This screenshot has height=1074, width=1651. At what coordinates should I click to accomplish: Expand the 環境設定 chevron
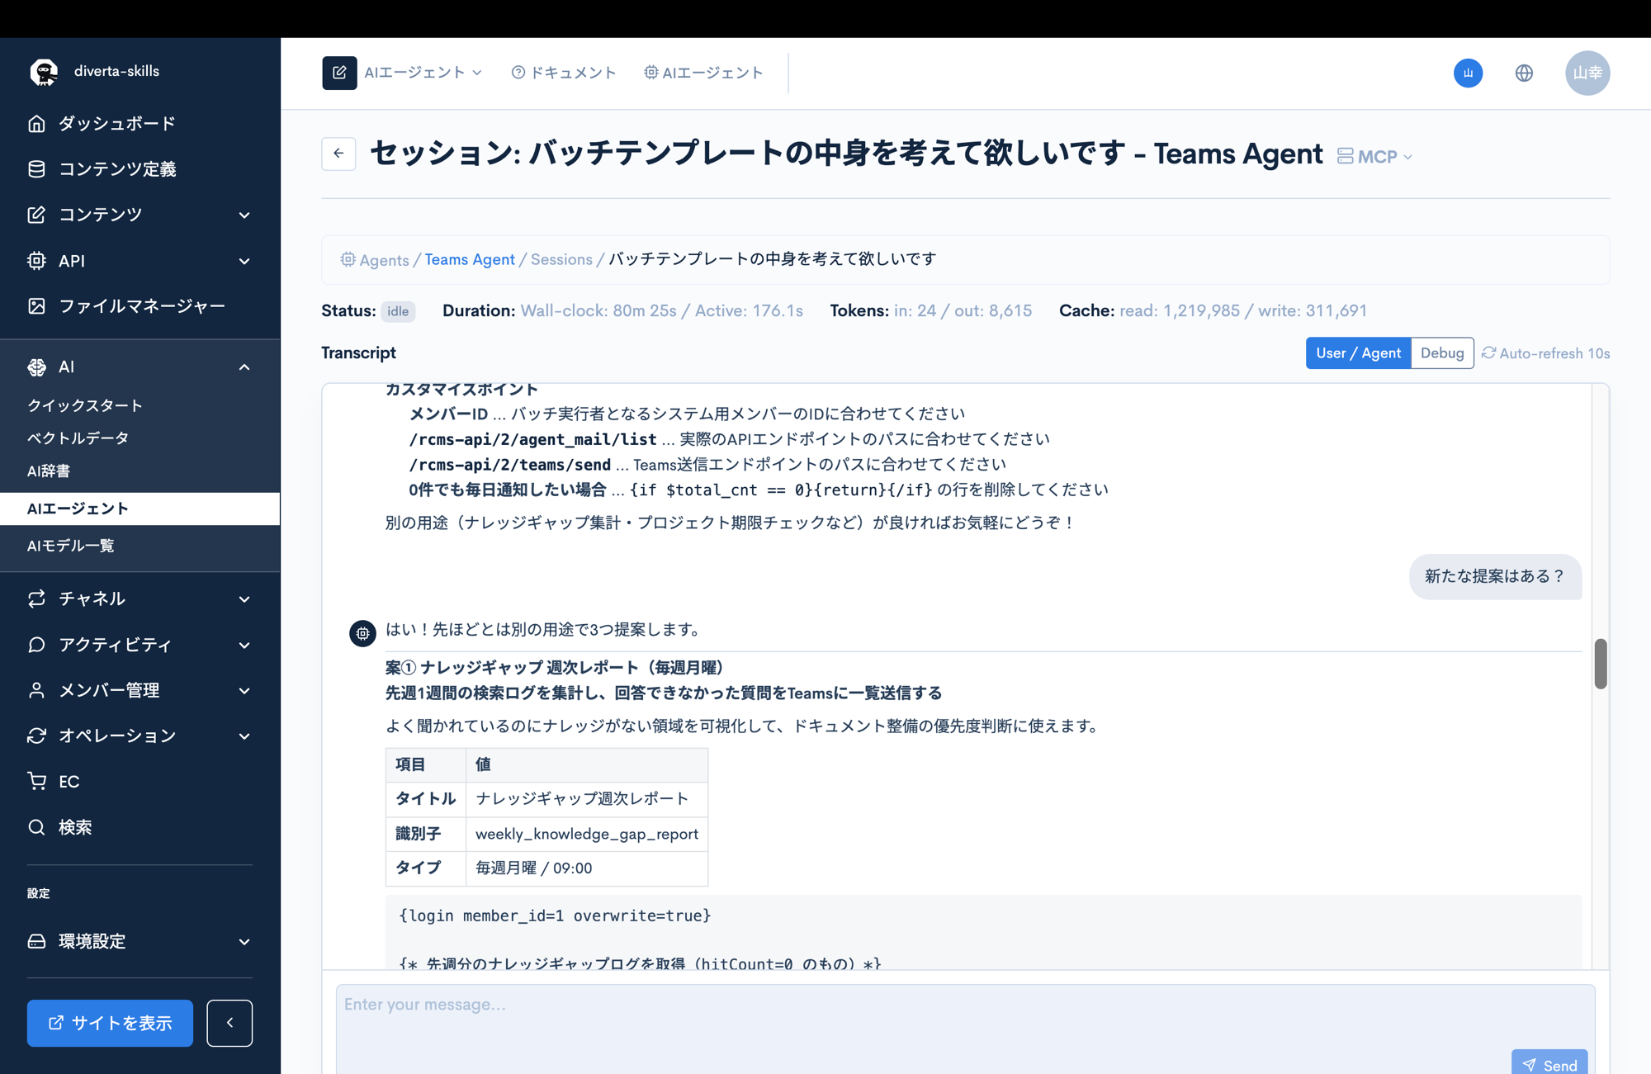click(244, 942)
